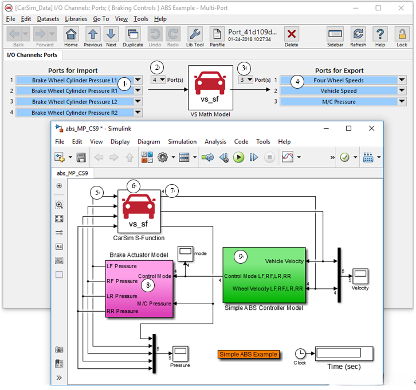Viewport: 416px width, 390px height.
Task: Open the Simulation menu in Simulink
Action: (x=182, y=142)
